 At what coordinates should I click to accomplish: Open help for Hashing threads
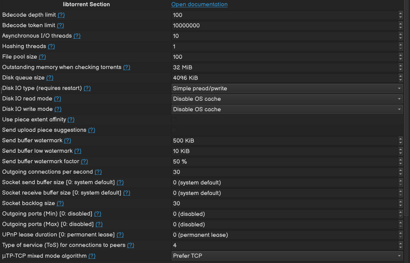point(51,46)
